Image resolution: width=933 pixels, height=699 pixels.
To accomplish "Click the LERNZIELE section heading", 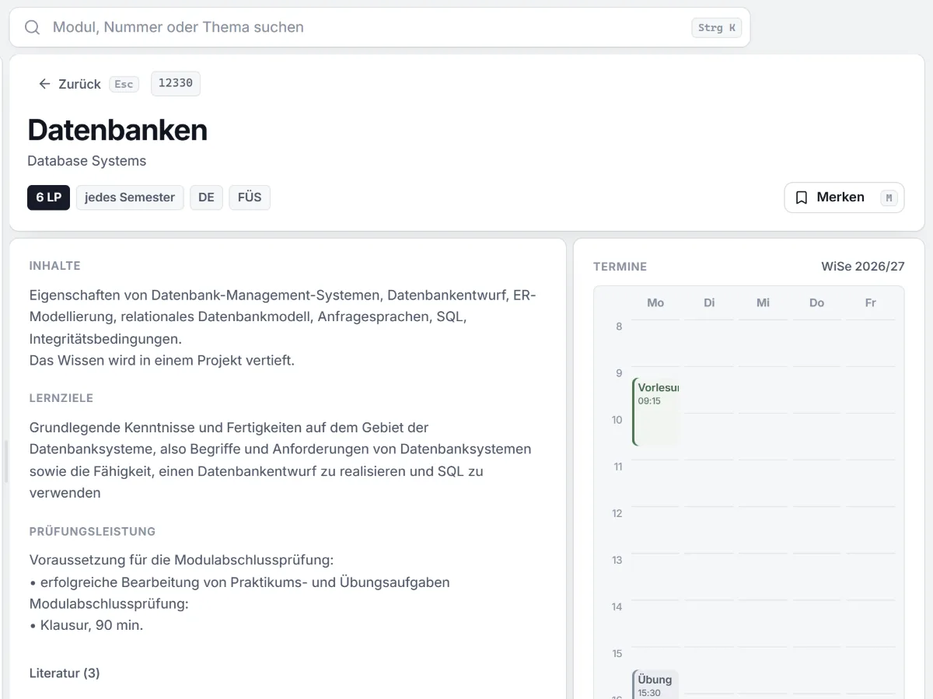I will coord(61,398).
